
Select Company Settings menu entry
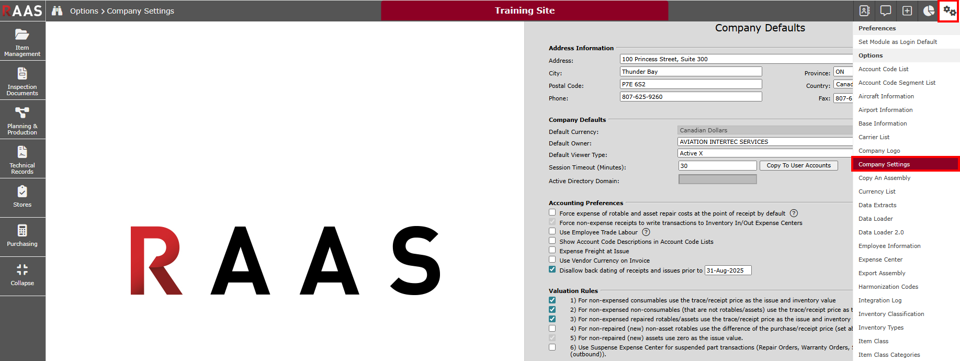(x=906, y=164)
